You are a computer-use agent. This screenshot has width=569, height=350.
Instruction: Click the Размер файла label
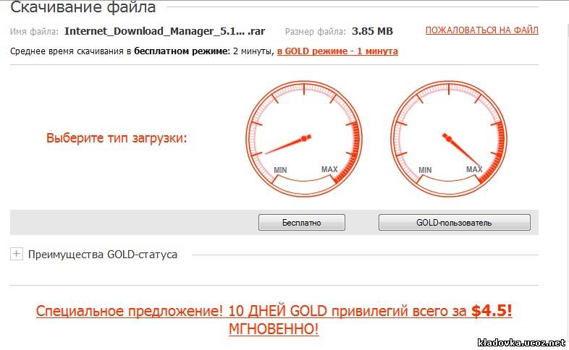pyautogui.click(x=316, y=32)
